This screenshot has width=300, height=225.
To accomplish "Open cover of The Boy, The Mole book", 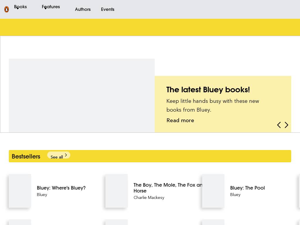I will pyautogui.click(x=117, y=191).
